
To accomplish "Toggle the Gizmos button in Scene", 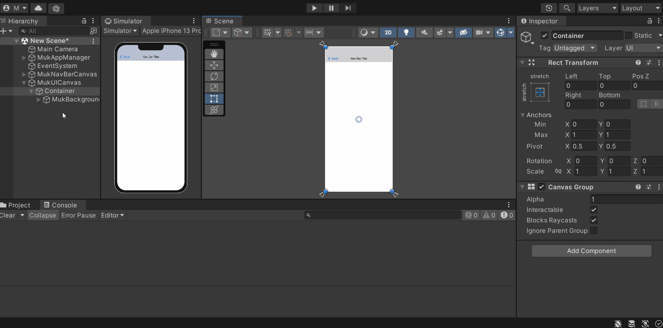I will (500, 32).
